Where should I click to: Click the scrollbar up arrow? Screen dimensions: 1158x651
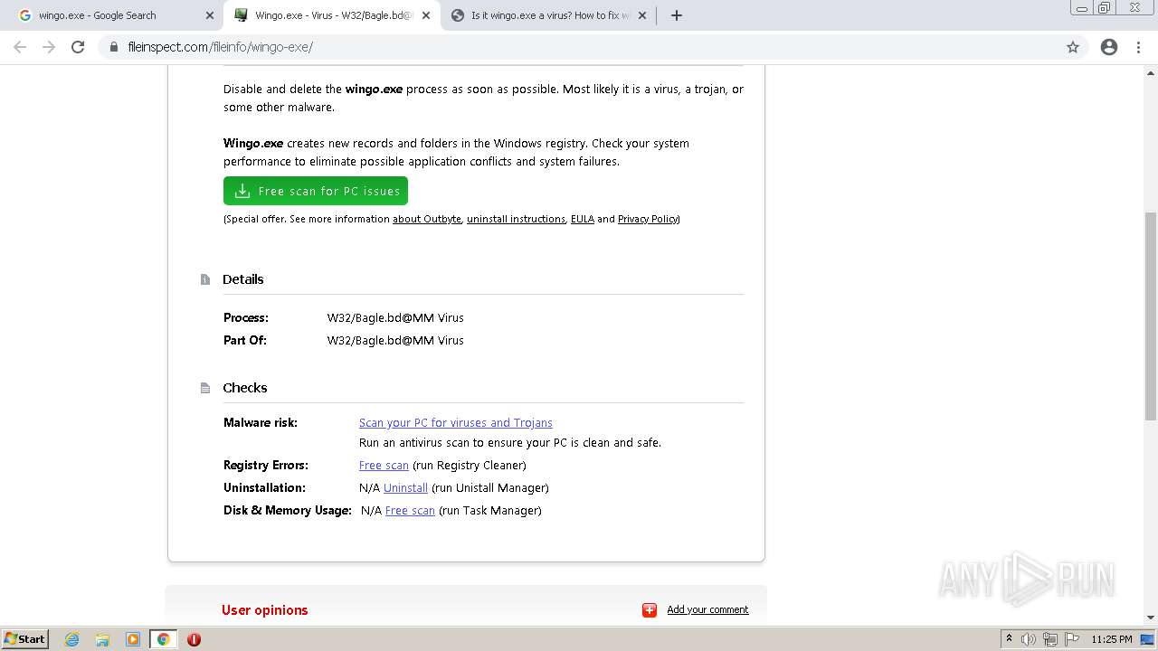point(1151,71)
